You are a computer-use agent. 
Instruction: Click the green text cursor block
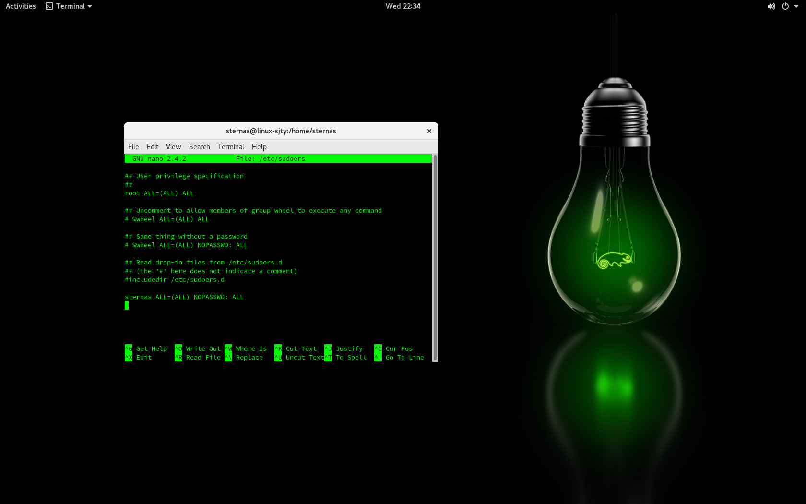(x=127, y=306)
